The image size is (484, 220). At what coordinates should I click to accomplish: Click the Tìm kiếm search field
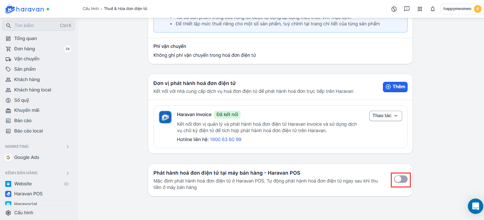tap(36, 26)
